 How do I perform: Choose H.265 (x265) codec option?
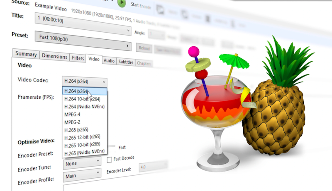(85, 130)
